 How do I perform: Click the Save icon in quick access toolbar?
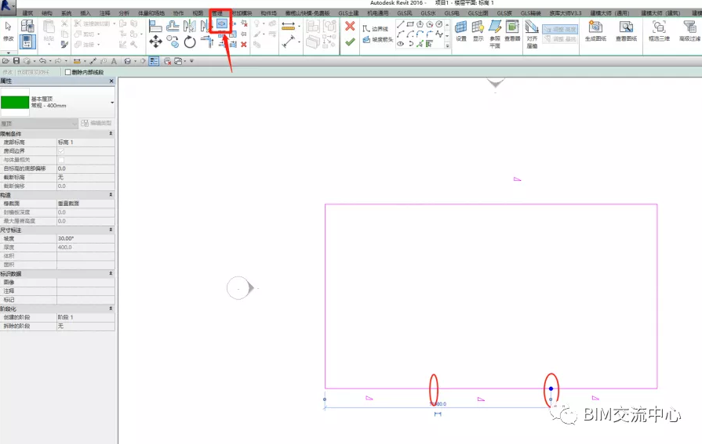coord(16,61)
